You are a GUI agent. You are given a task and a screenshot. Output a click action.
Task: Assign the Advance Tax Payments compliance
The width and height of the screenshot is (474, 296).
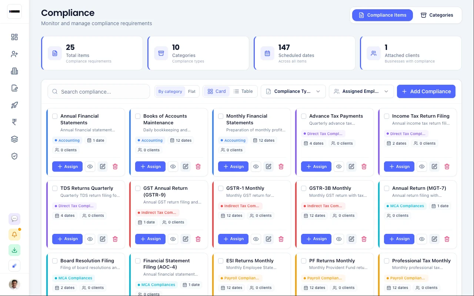pyautogui.click(x=316, y=166)
